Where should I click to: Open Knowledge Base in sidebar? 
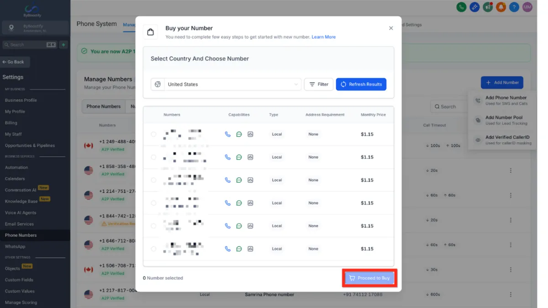21,202
